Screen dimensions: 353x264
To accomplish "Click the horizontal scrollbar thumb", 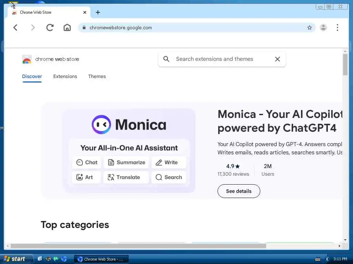I will (x=138, y=246).
